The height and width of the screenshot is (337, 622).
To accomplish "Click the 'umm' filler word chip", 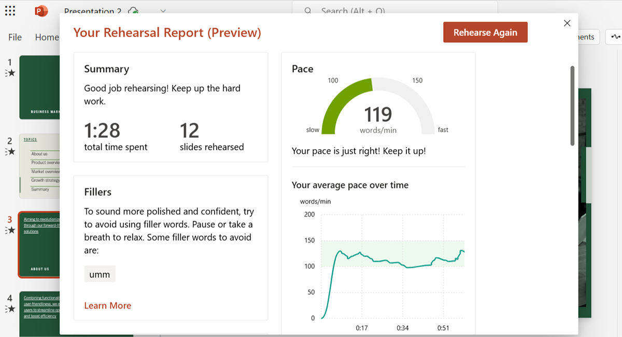I will [x=100, y=274].
